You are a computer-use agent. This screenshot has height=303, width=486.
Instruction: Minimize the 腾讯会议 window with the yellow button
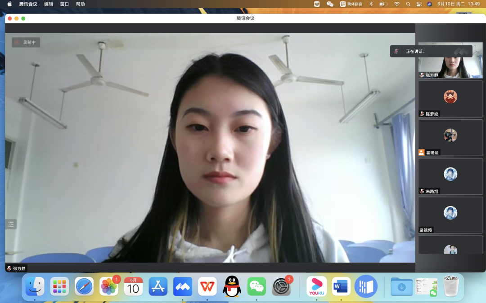[x=17, y=18]
